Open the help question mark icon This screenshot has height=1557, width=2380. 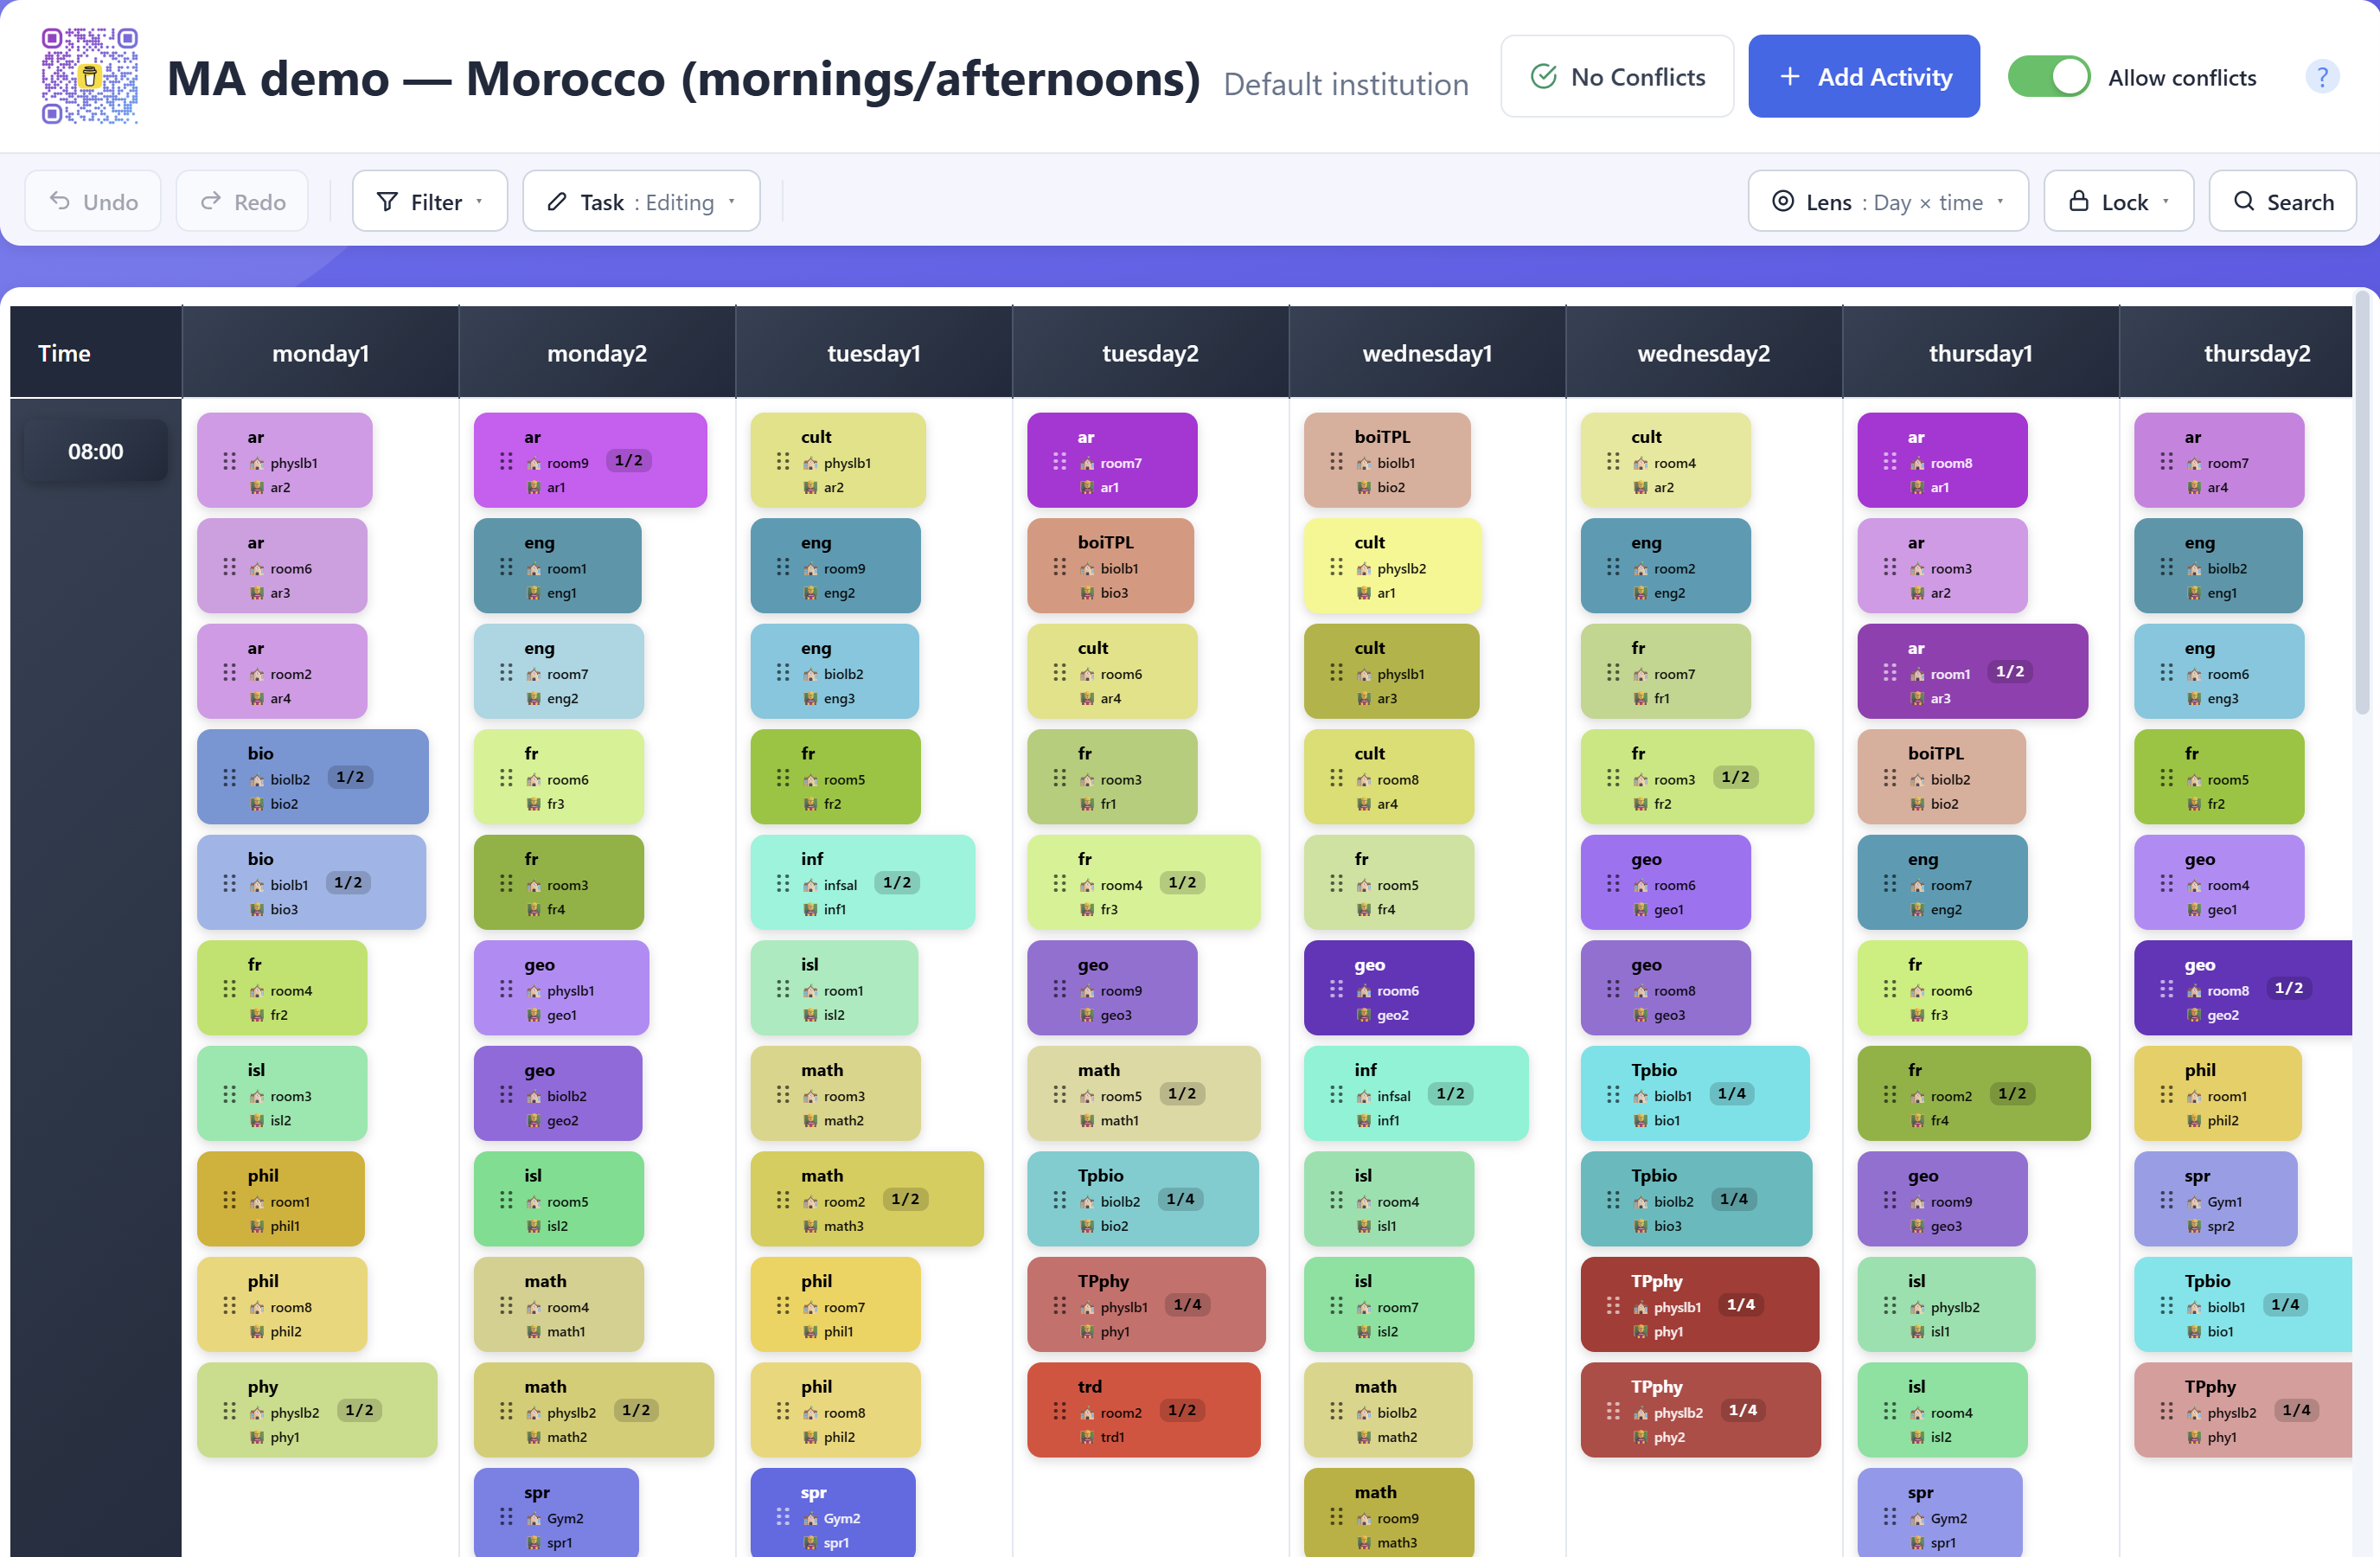point(2322,77)
